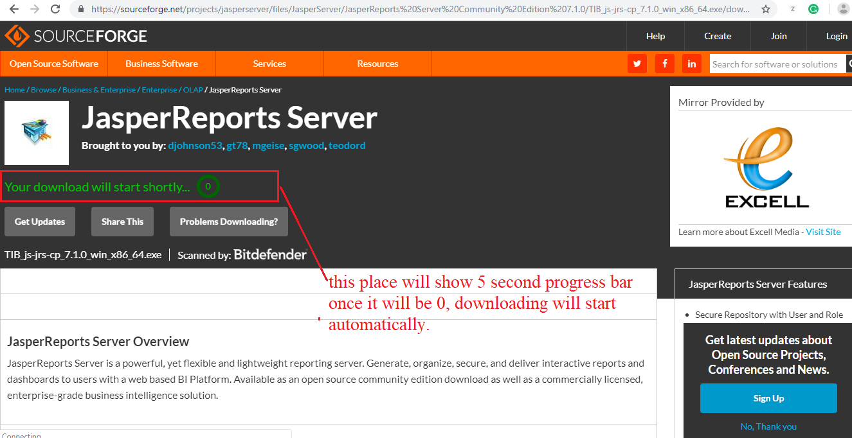Click the address bar URL
Screen dimensions: 852x438
pos(421,10)
